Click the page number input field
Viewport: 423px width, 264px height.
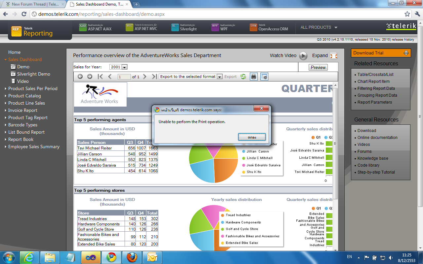pos(124,77)
